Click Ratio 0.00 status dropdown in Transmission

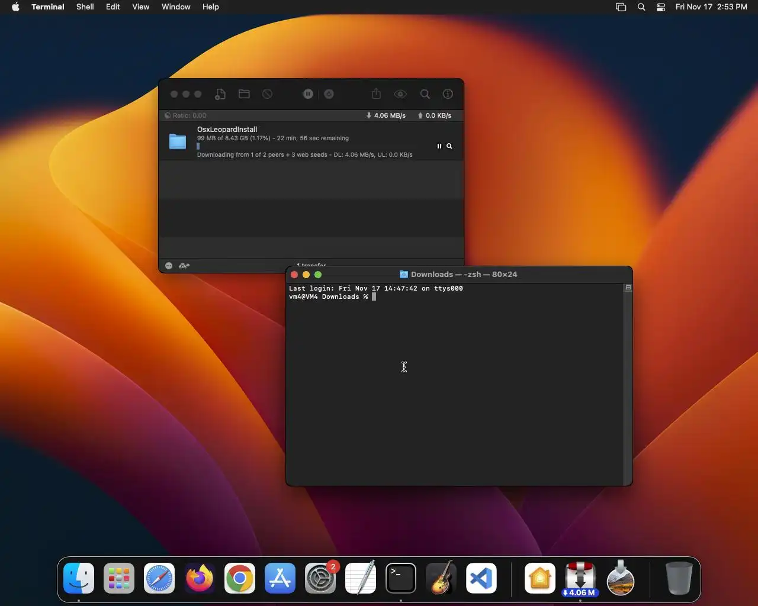[x=185, y=115]
